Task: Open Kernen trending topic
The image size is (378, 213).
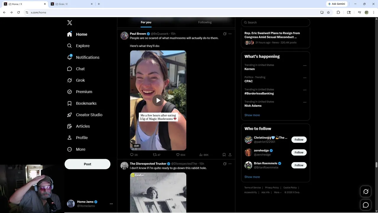Action: [x=250, y=69]
